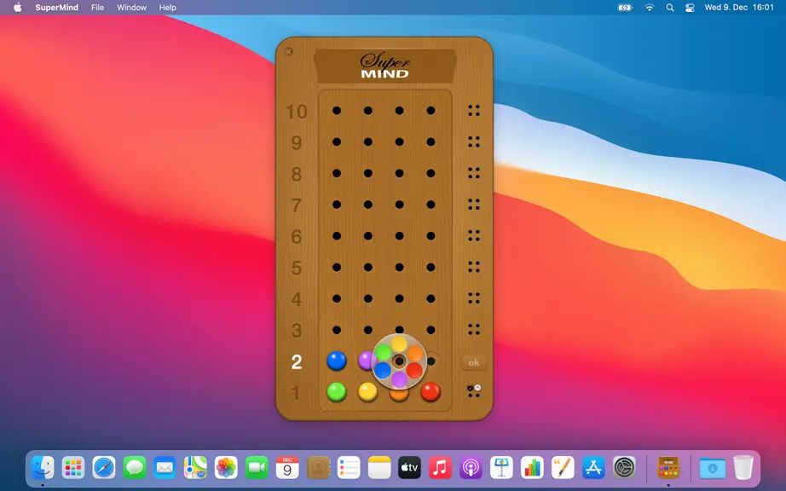This screenshot has width=786, height=491.
Task: Open Music from the dock
Action: pos(440,468)
